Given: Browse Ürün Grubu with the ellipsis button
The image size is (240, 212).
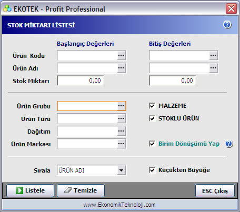Looking at the screenshot, I should click(121, 106).
